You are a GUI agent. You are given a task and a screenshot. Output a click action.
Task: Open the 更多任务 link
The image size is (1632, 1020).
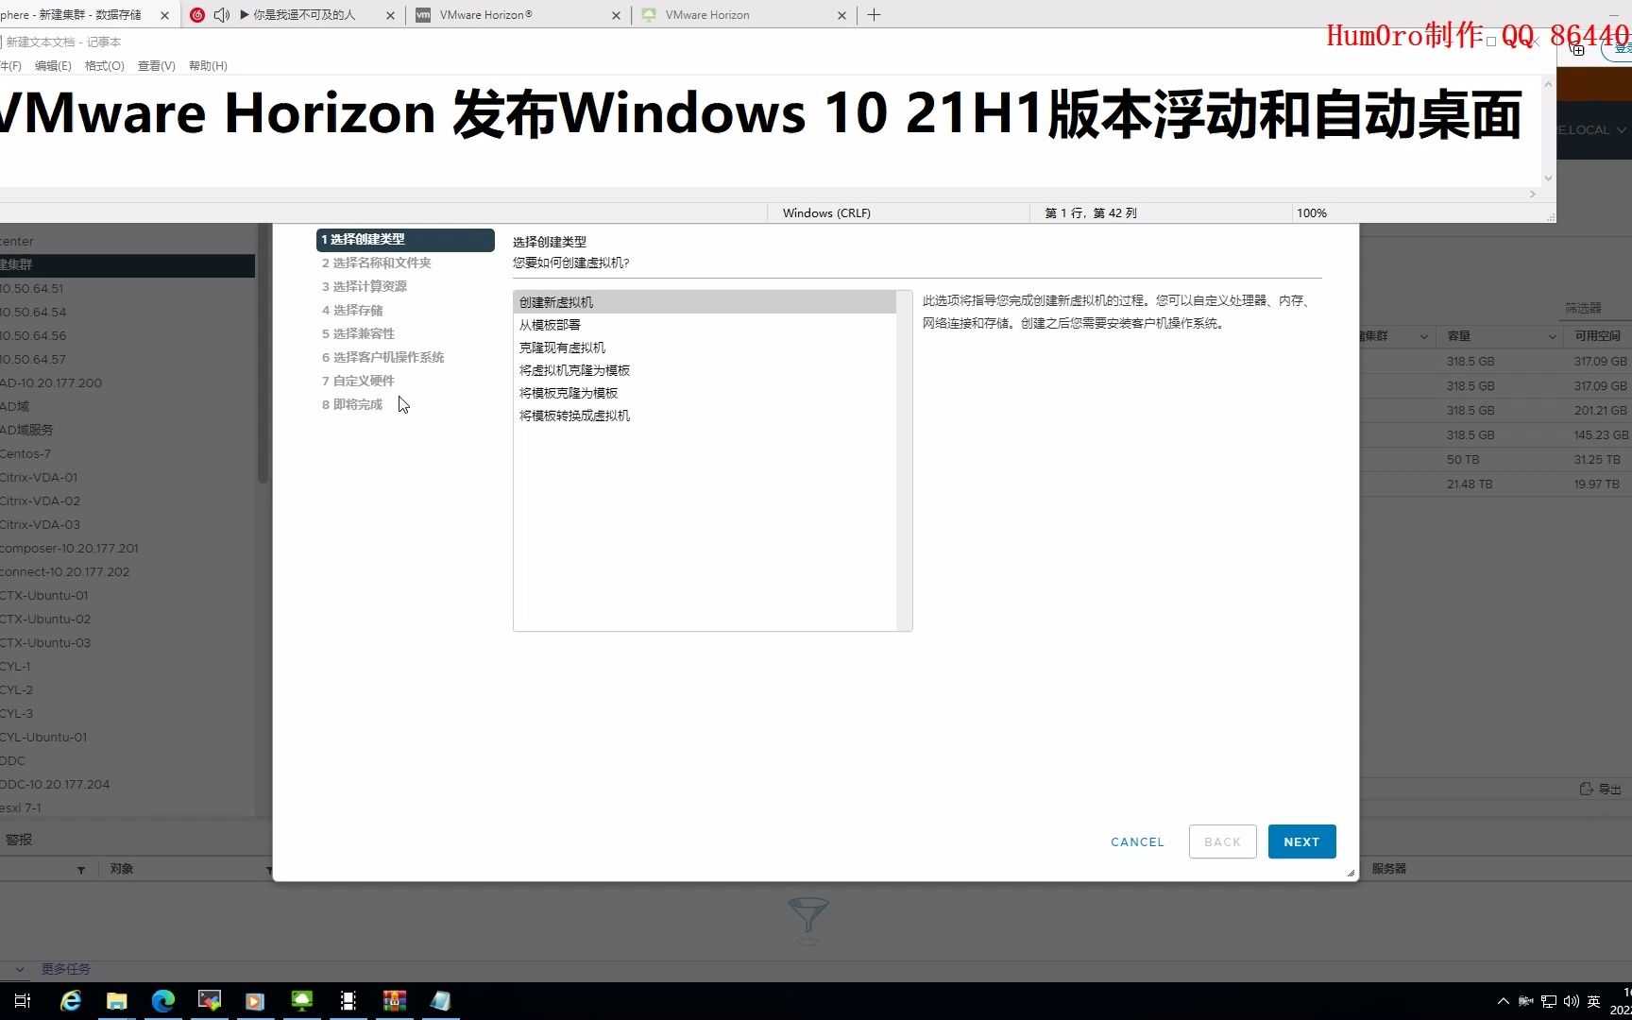[x=65, y=969]
